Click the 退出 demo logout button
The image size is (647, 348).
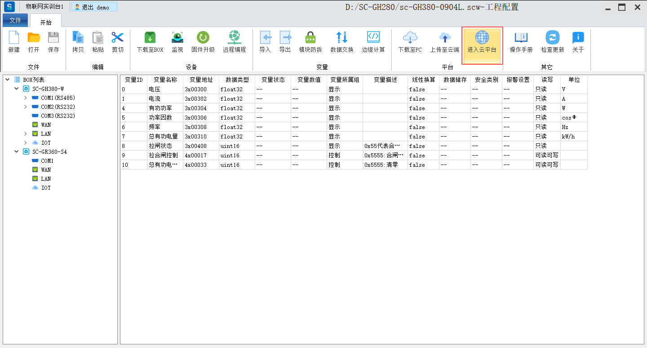click(x=94, y=7)
